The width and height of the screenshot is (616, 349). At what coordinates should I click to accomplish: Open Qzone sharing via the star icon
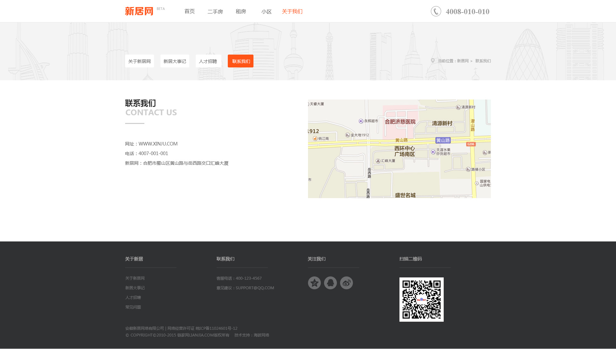click(x=314, y=283)
